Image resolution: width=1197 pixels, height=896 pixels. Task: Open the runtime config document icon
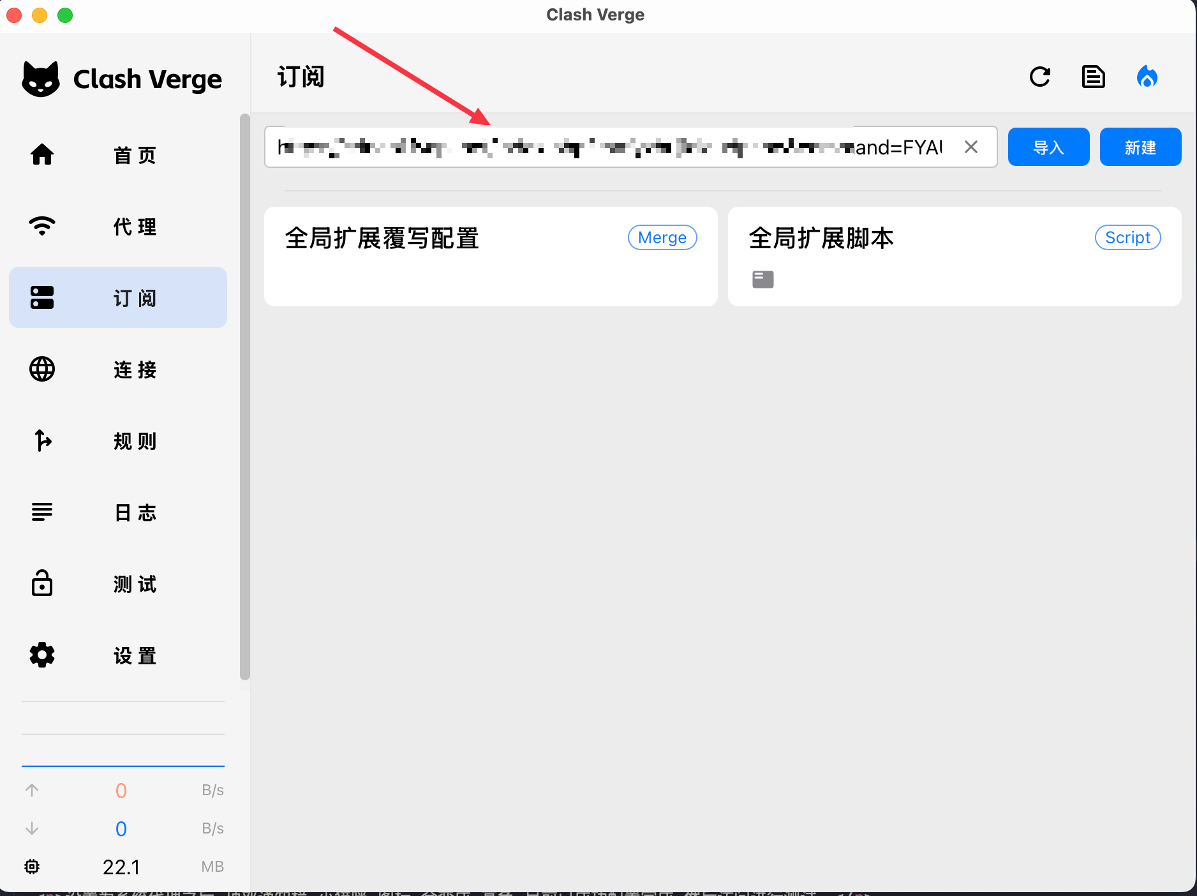coord(1093,77)
